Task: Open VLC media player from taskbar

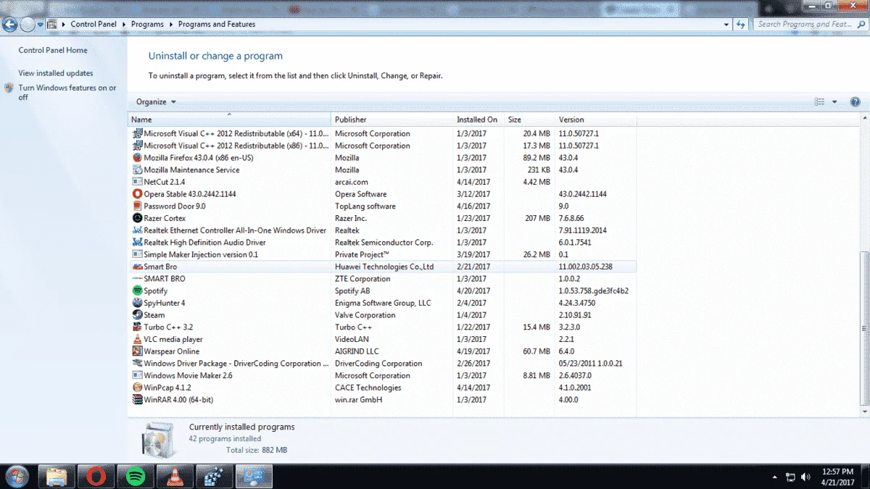Action: [175, 477]
